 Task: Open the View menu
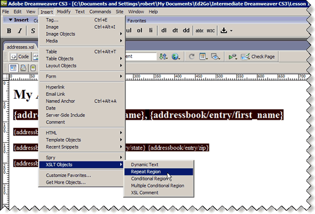pos(31,12)
